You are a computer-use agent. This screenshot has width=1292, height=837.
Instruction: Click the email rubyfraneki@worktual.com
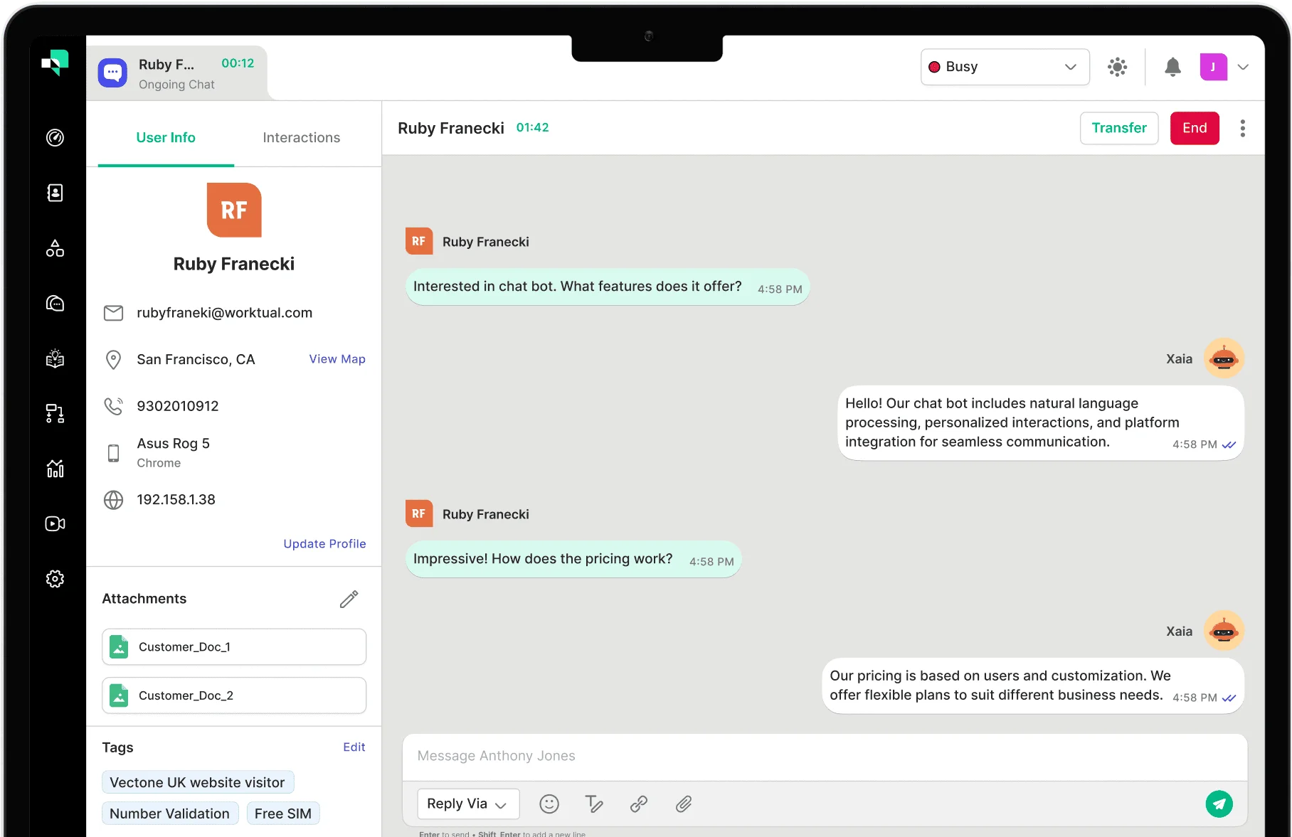[225, 313]
